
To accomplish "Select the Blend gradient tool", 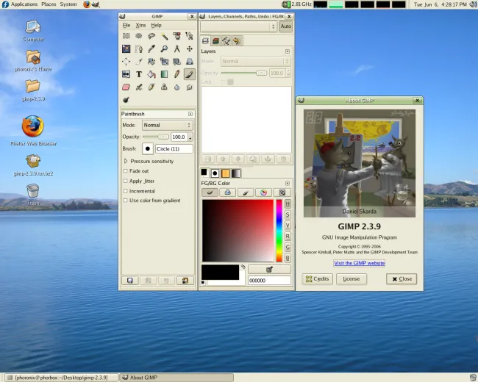I will tap(164, 74).
